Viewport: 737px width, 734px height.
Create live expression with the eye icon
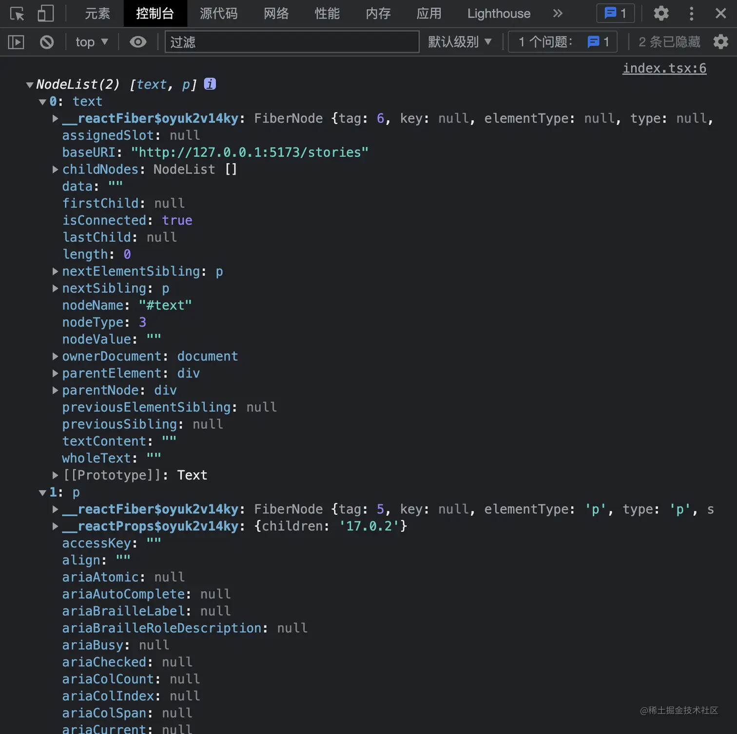pyautogui.click(x=138, y=42)
